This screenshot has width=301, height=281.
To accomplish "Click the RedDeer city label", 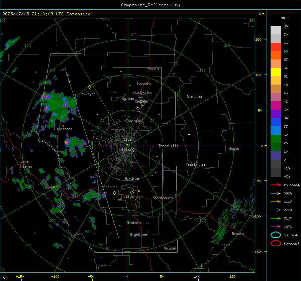I will coord(142,101).
